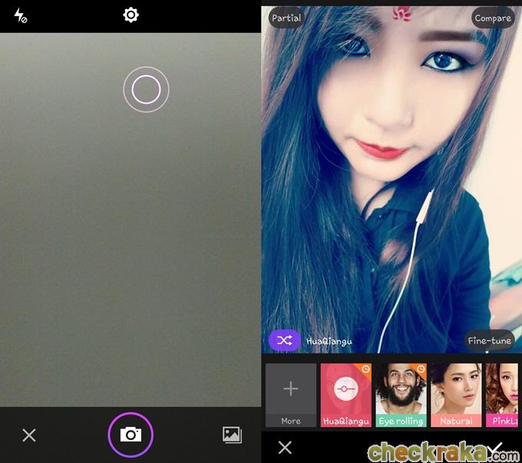Viewport: 522px width, 463px height.
Task: Tap the Compare button
Action: tap(492, 18)
